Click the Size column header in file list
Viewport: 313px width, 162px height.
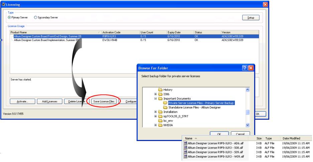[x=256, y=138]
